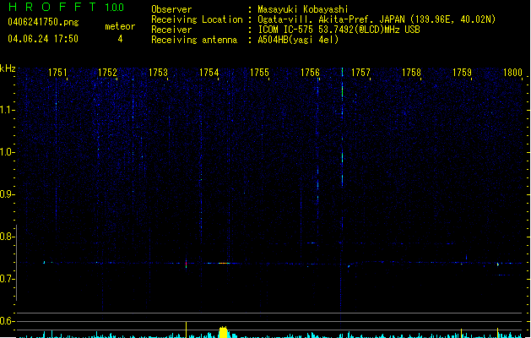Click the 1.1 kHz axis label
Image resolution: width=531 pixels, height=338 pixels.
(8, 110)
